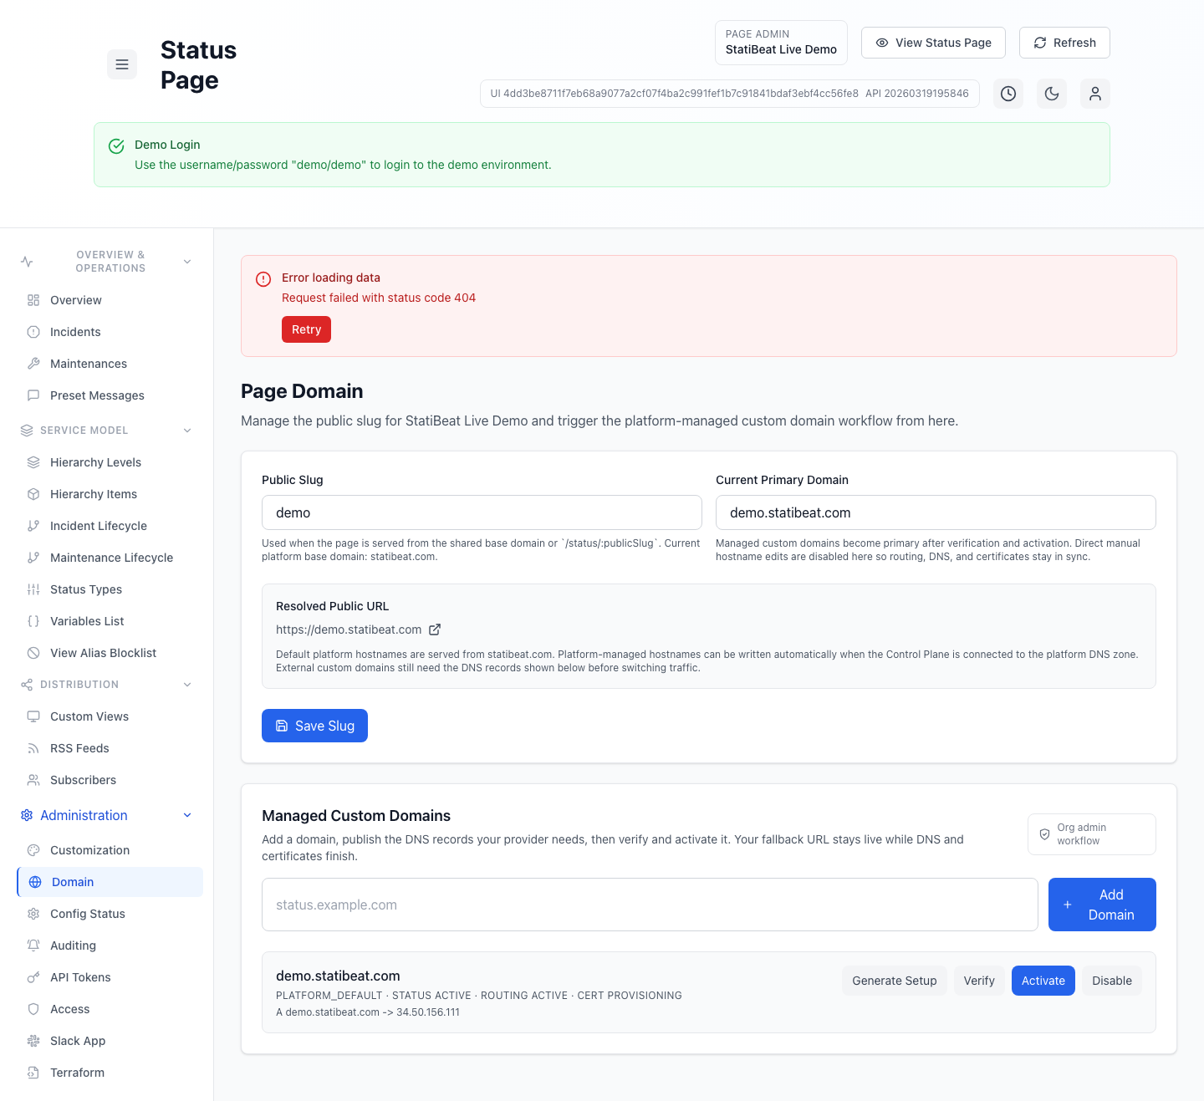Click Retry on the error message
The image size is (1204, 1101).
[x=306, y=329]
